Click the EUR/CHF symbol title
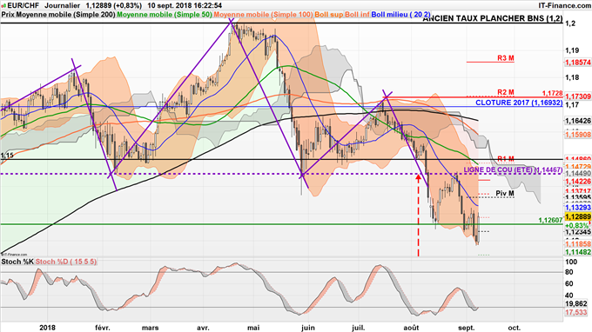Image resolution: width=592 pixels, height=332 pixels. [23, 6]
